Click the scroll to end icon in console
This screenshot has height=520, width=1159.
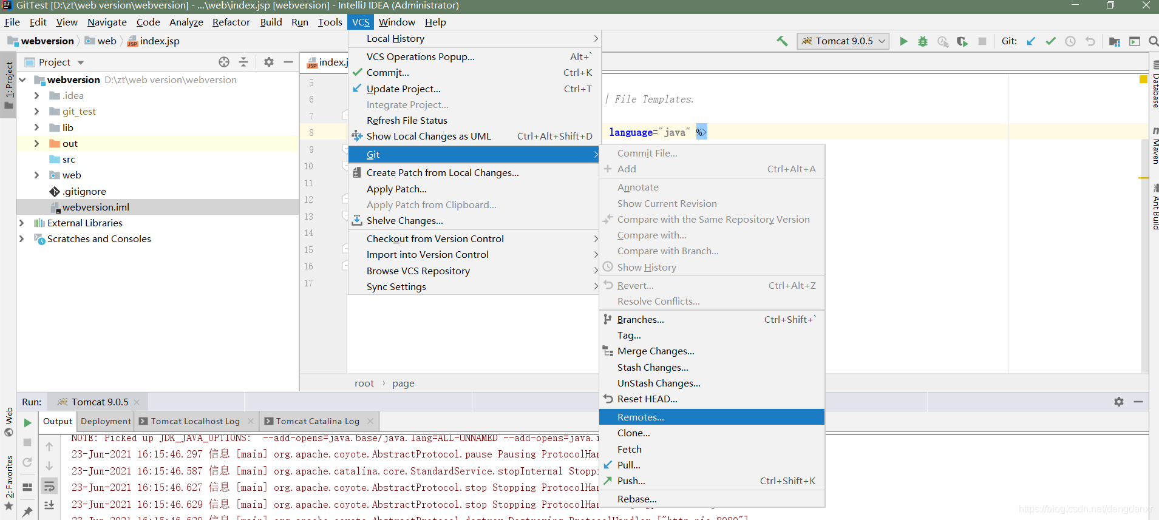(49, 505)
